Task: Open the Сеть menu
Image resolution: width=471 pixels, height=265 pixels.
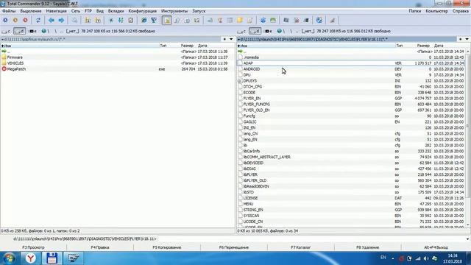Action: click(x=75, y=11)
